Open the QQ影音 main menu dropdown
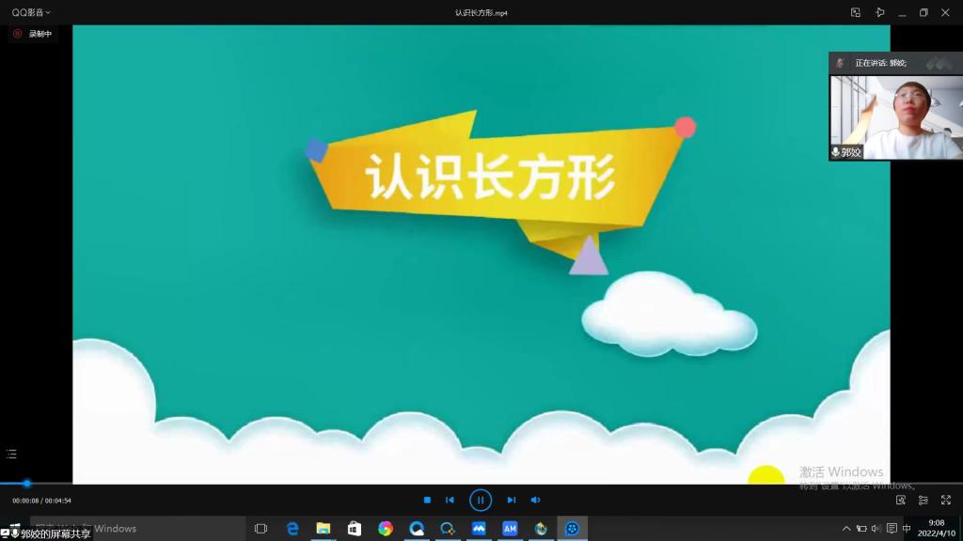The width and height of the screenshot is (963, 541). tap(31, 12)
